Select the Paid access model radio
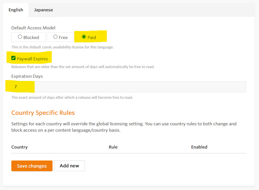 (89, 37)
